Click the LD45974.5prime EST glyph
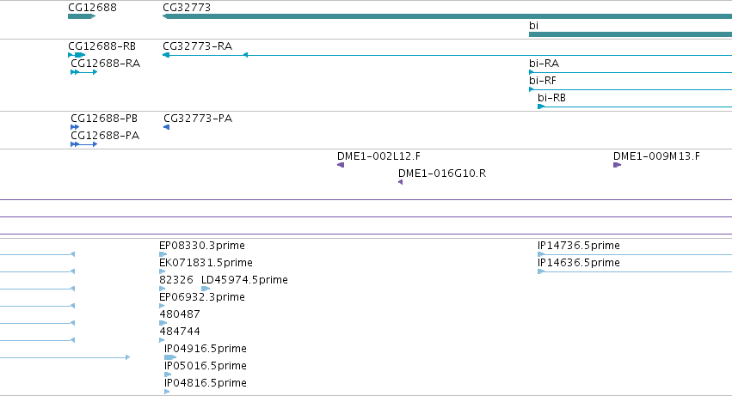 (206, 289)
